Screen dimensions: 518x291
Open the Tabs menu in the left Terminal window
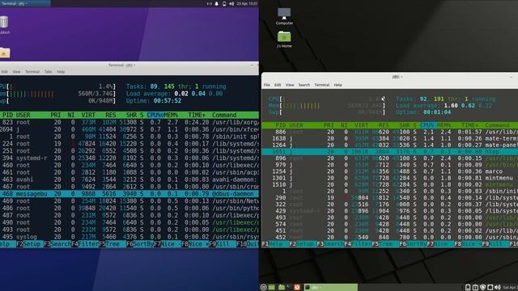tap(49, 72)
